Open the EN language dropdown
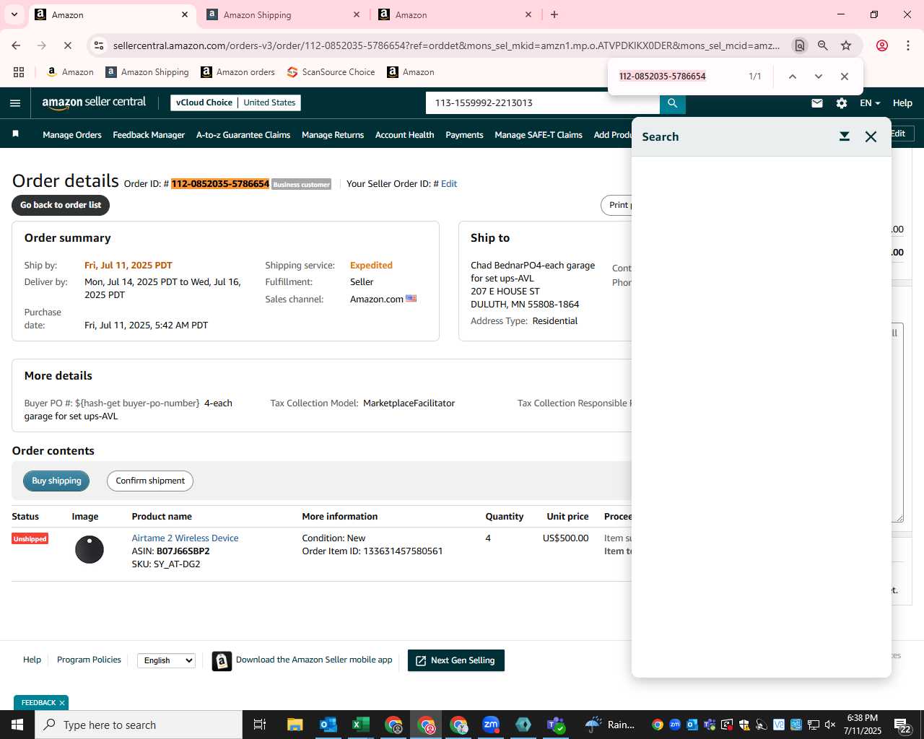 (870, 103)
